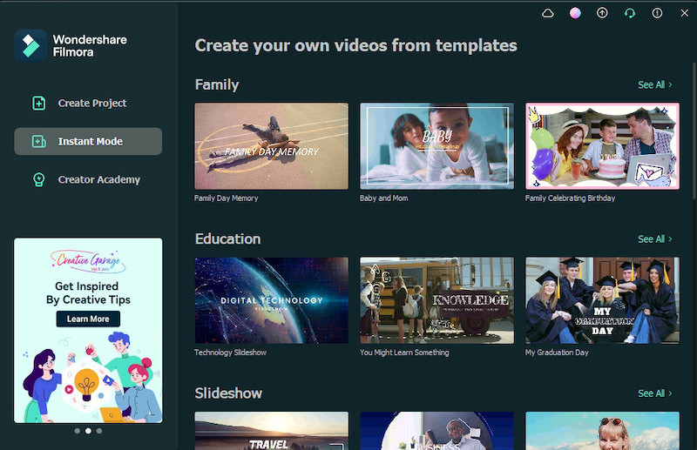Image resolution: width=697 pixels, height=450 pixels.
Task: Expand Family templates with See All
Action: (x=655, y=84)
